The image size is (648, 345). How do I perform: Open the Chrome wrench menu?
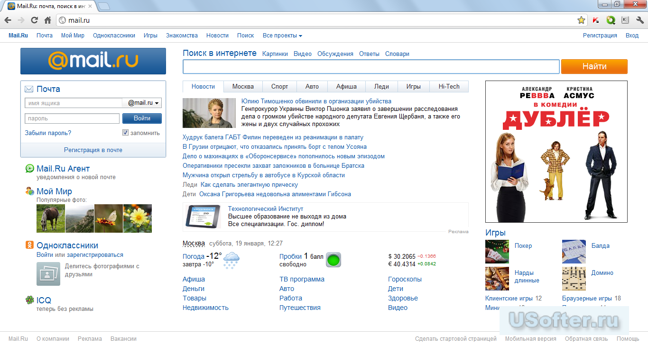coord(639,20)
